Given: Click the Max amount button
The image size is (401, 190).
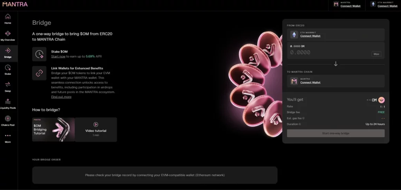Looking at the screenshot, I should tap(376, 54).
